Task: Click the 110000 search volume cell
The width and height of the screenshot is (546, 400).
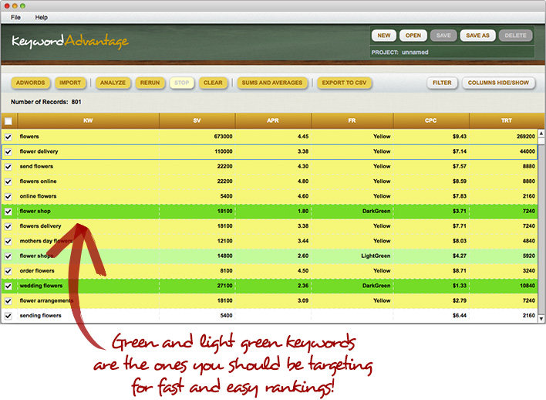Action: tap(197, 151)
